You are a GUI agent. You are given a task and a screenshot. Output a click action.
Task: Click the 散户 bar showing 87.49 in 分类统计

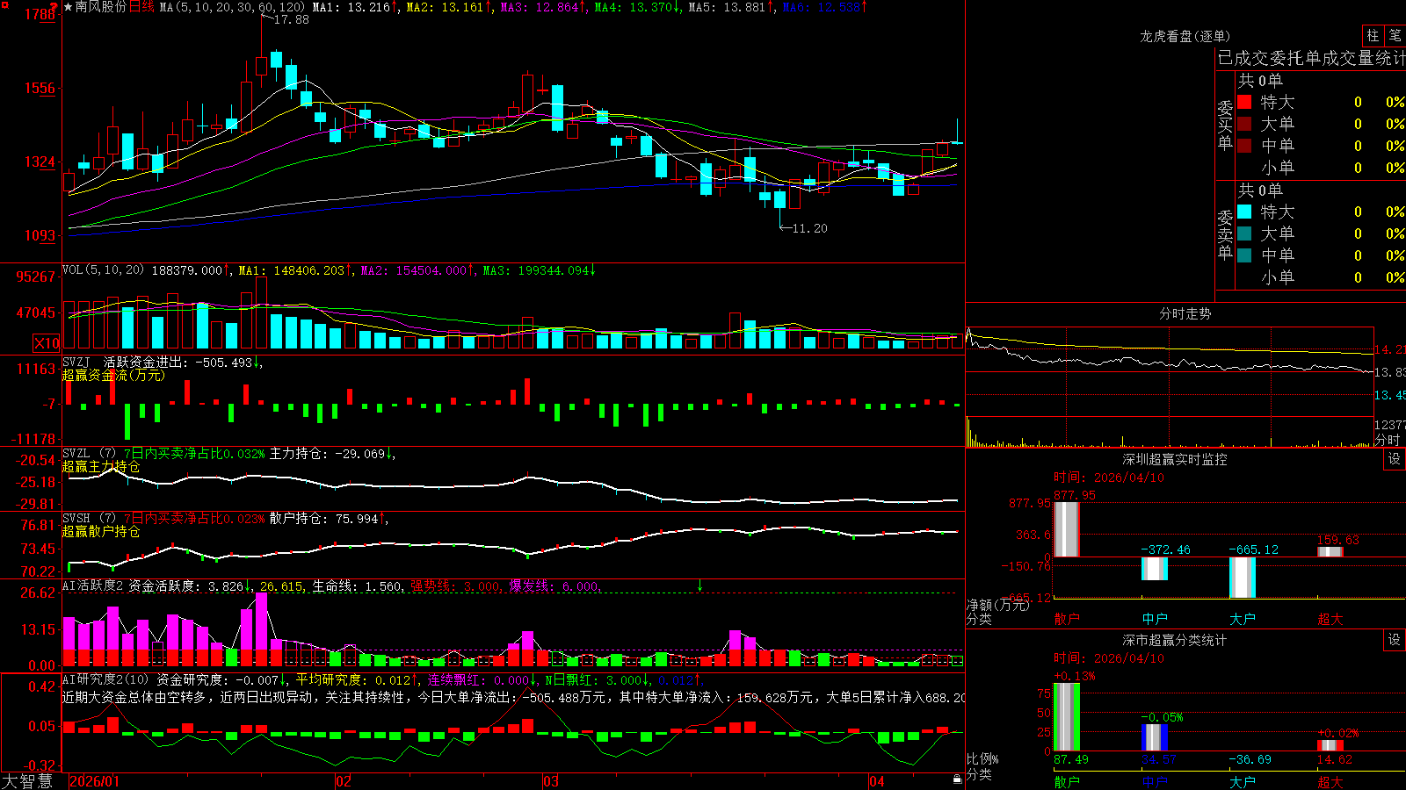(1067, 717)
